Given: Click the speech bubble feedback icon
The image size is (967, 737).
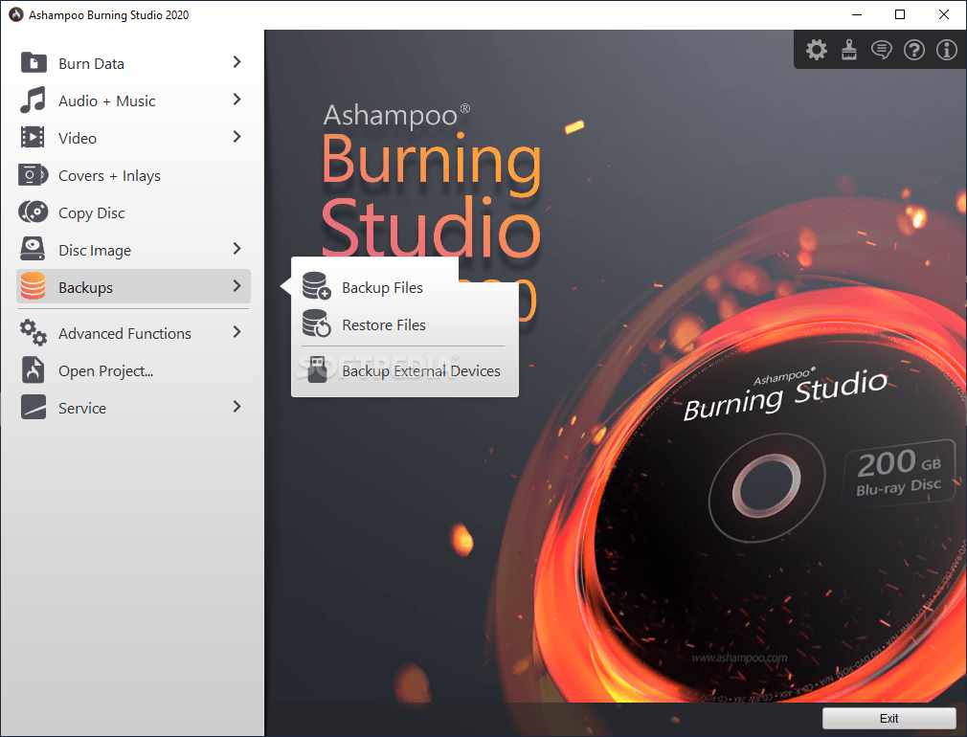Looking at the screenshot, I should [882, 50].
